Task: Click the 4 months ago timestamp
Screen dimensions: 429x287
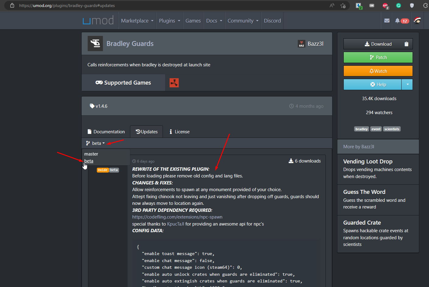Action: point(306,106)
